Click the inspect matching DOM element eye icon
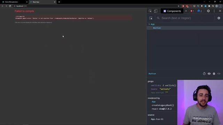Image resolution: width=223 pixels, height=125 pixels. pos(209,74)
